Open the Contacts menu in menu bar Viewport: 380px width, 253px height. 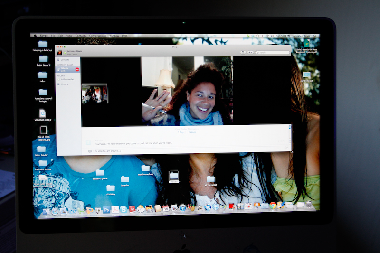(81, 36)
